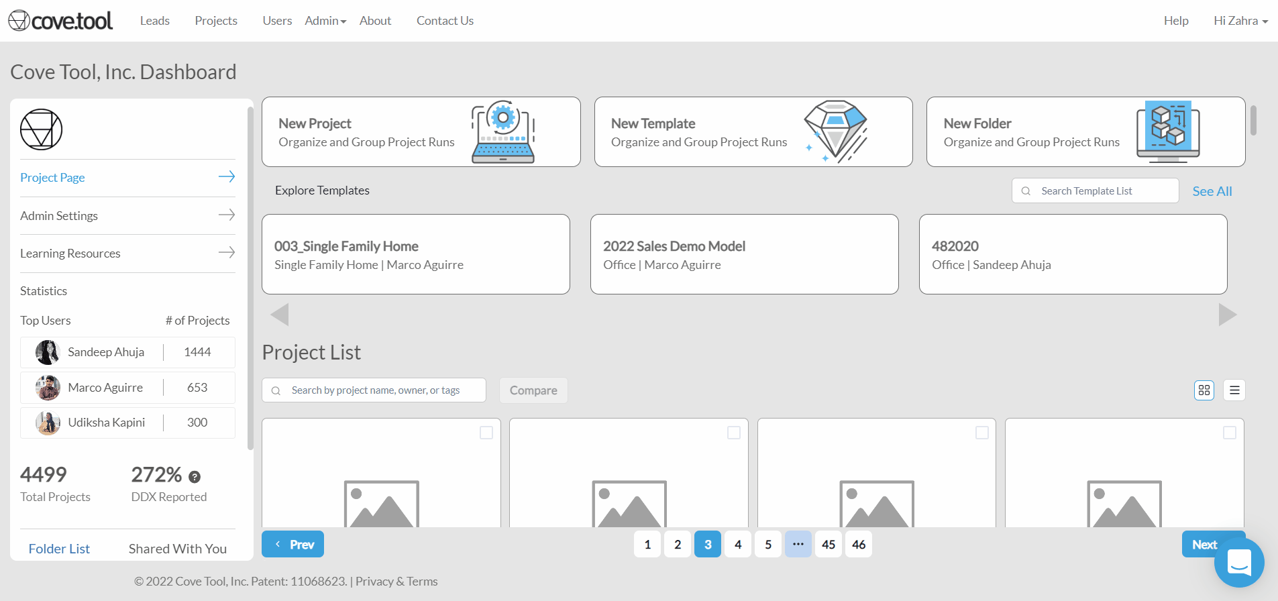Image resolution: width=1278 pixels, height=601 pixels.
Task: Check the second project card checkbox
Action: [734, 433]
